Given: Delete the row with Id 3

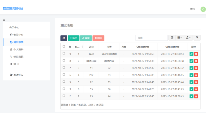Looking at the screenshot, I should (196, 89).
